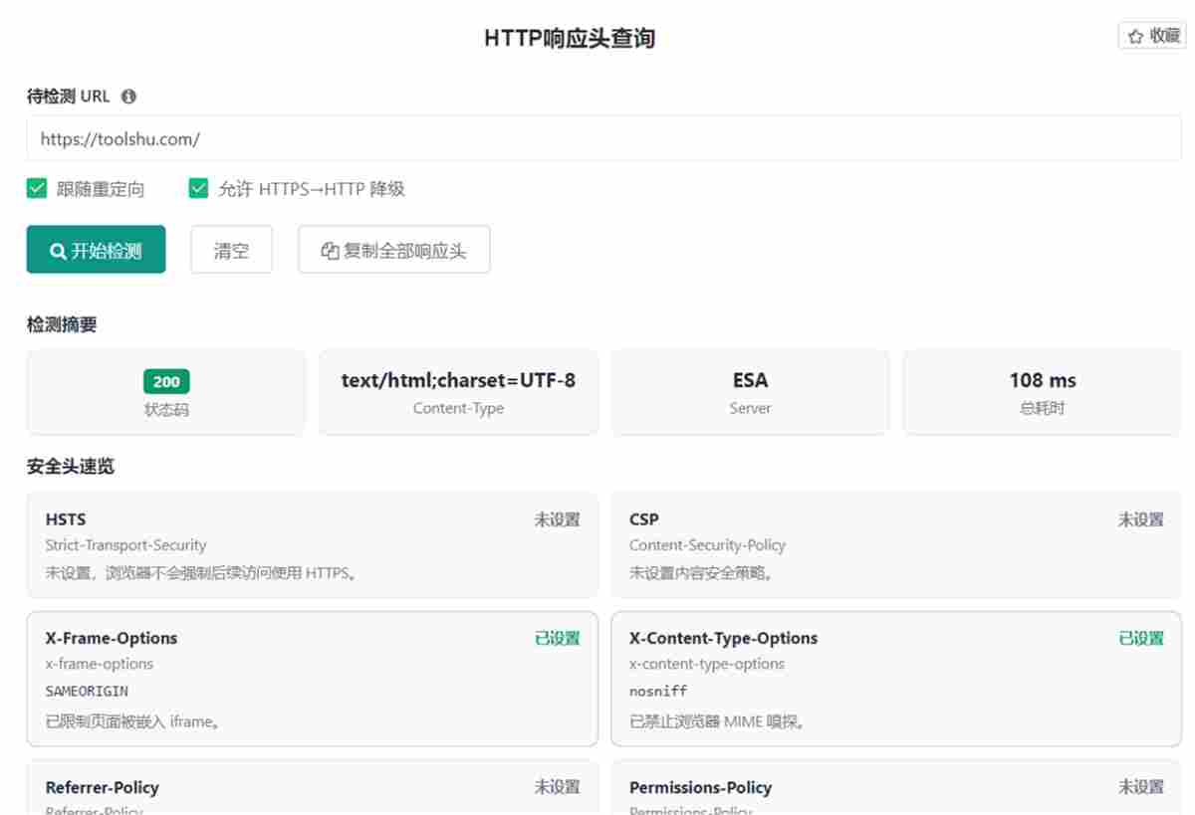1195x815 pixels.
Task: Click the nosniff header value
Action: (658, 691)
